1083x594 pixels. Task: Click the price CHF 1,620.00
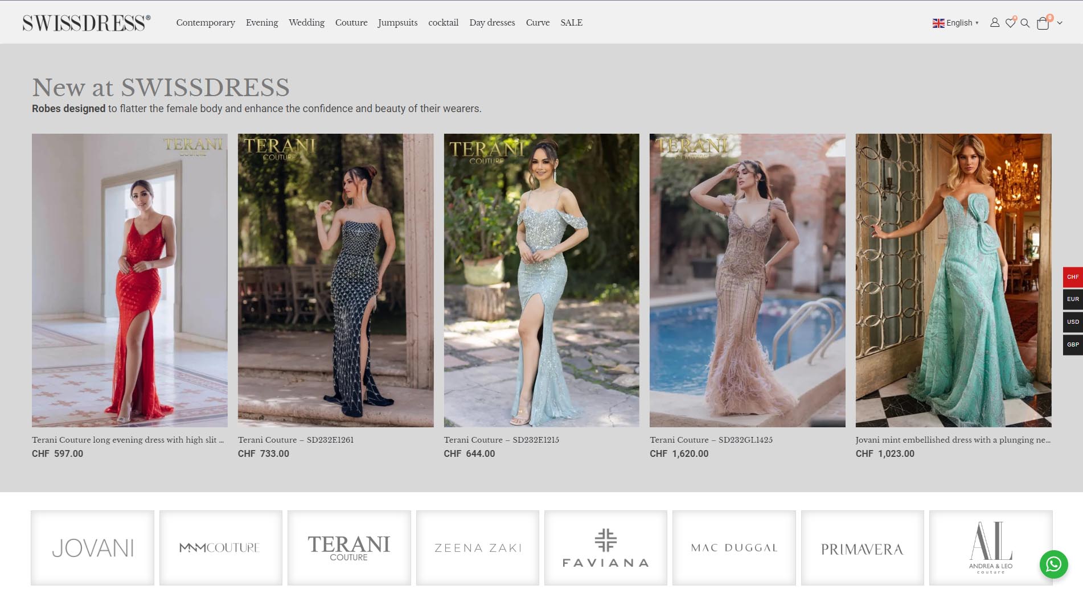pyautogui.click(x=679, y=453)
